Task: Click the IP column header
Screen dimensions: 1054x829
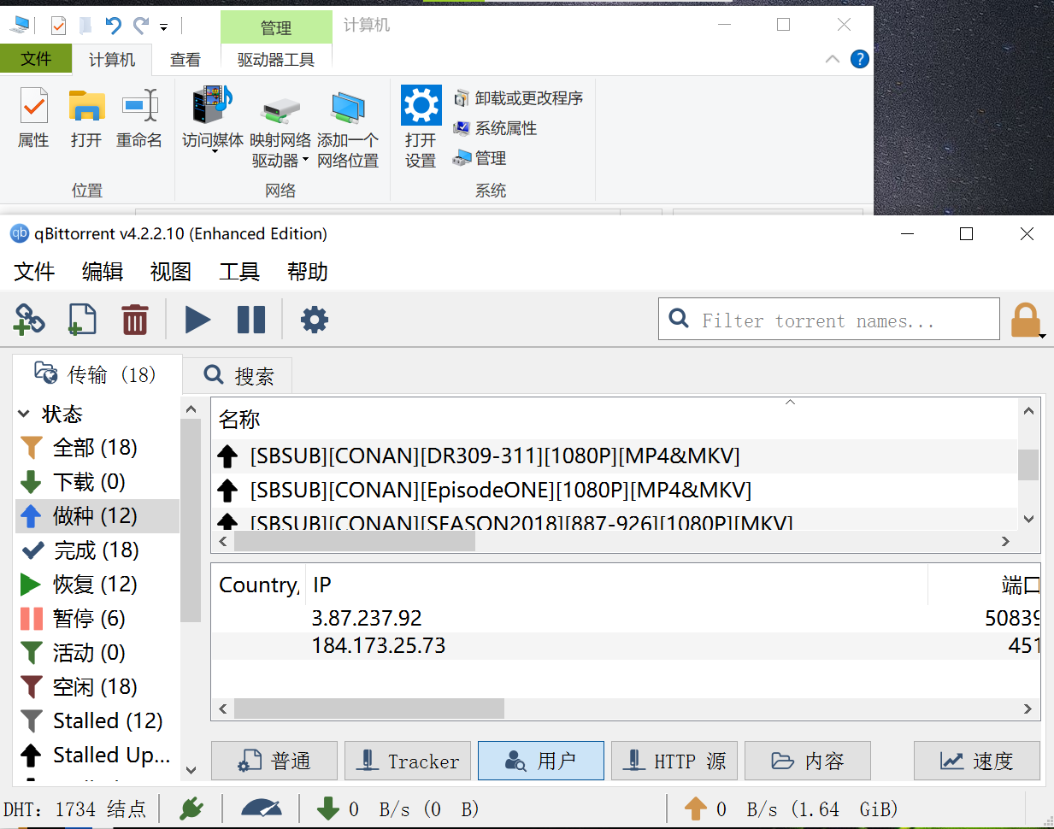Action: (x=617, y=585)
